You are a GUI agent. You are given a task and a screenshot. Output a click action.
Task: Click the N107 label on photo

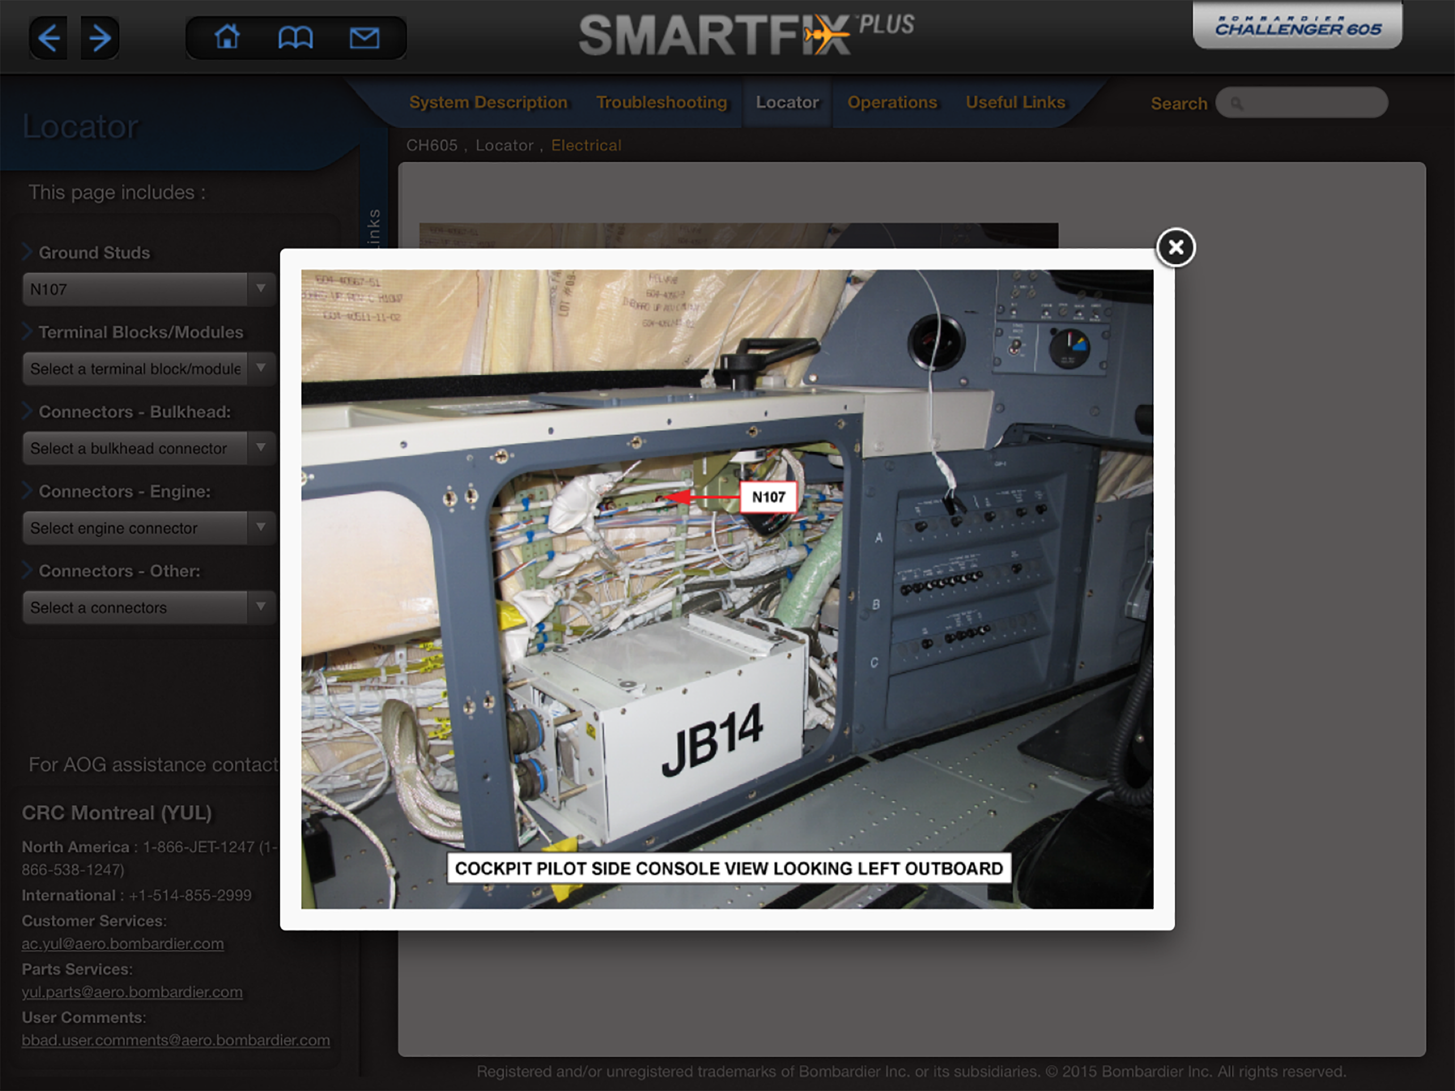(x=769, y=498)
